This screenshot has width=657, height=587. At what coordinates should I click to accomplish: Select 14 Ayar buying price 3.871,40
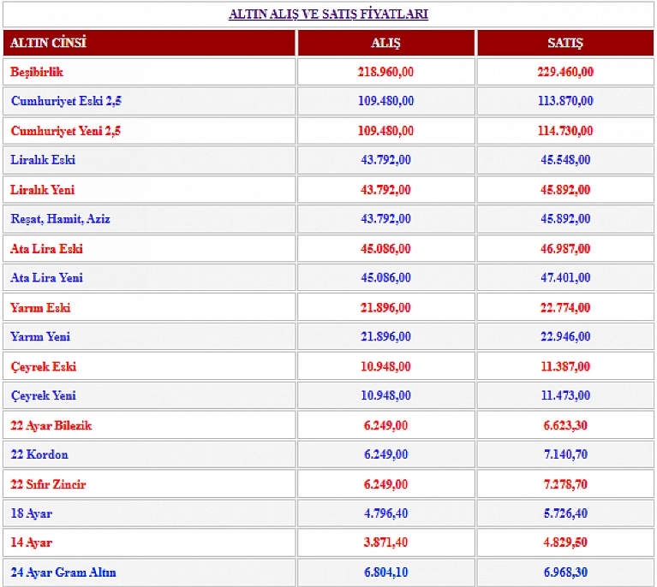pyautogui.click(x=385, y=543)
